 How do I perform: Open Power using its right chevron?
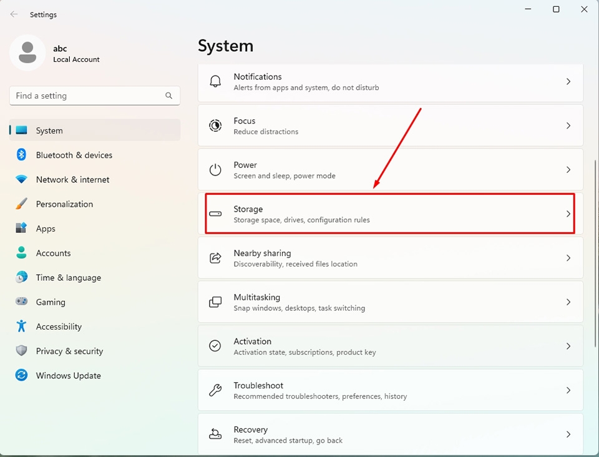pyautogui.click(x=568, y=170)
